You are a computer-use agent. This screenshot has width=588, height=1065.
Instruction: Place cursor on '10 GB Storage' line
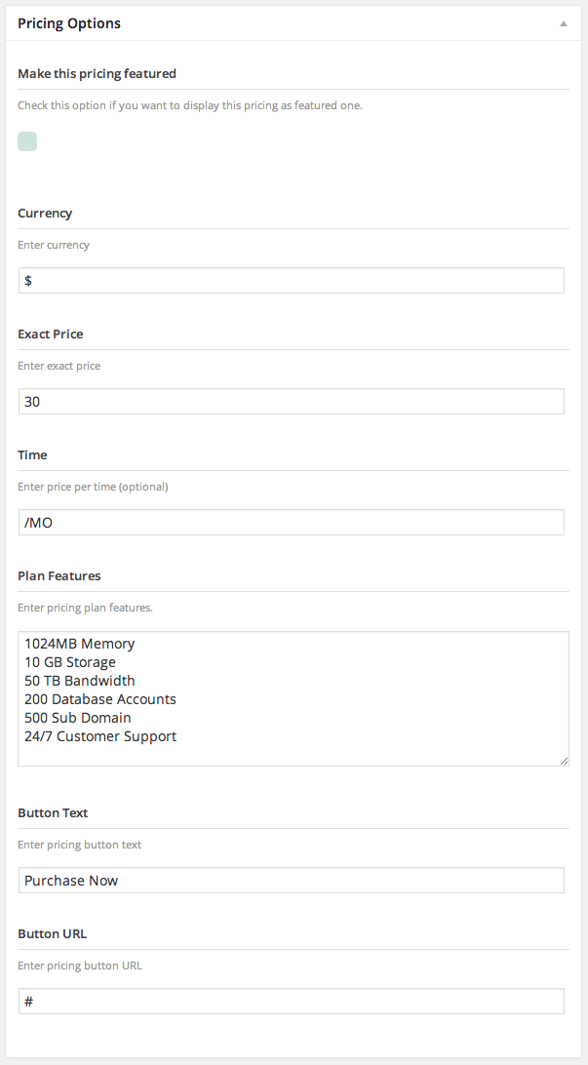coord(70,662)
